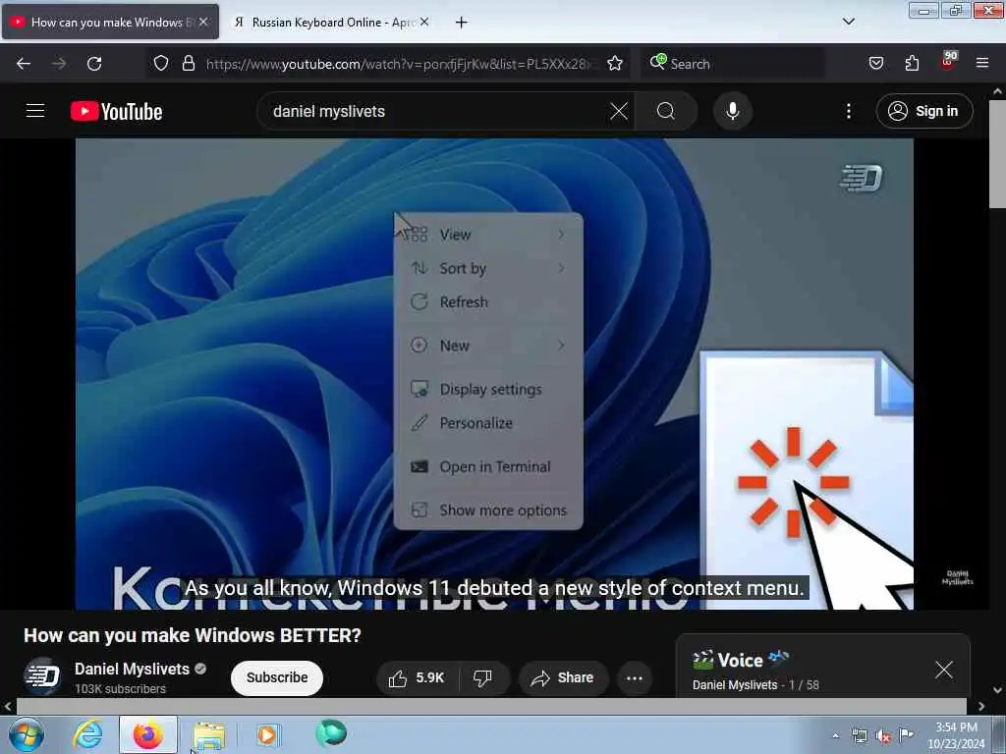Click the page vertical scrollbar thumb

tap(997, 154)
